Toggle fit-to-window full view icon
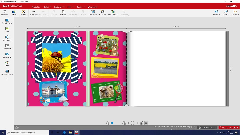 point(133,123)
